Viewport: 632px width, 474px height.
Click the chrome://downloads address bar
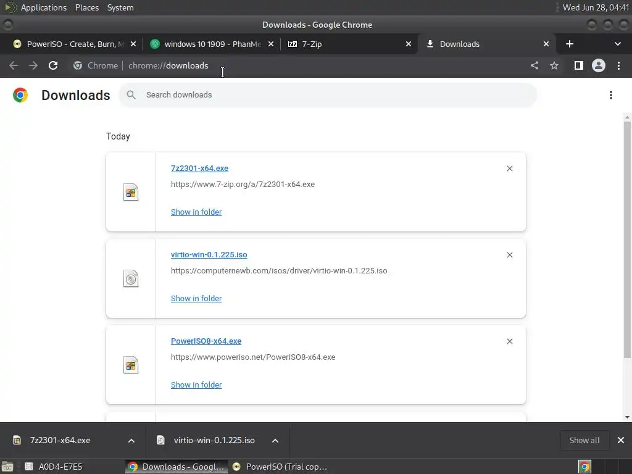tap(168, 65)
